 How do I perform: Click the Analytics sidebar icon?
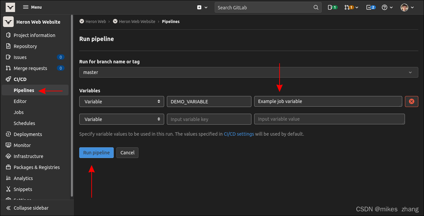pos(8,178)
